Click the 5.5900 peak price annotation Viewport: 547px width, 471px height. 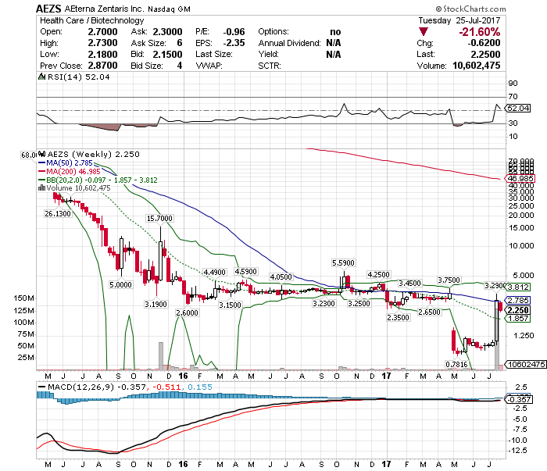tap(343, 263)
